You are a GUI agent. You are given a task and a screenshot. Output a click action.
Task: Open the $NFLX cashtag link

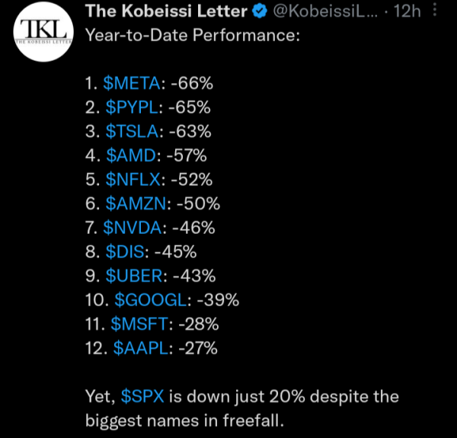[x=133, y=179]
